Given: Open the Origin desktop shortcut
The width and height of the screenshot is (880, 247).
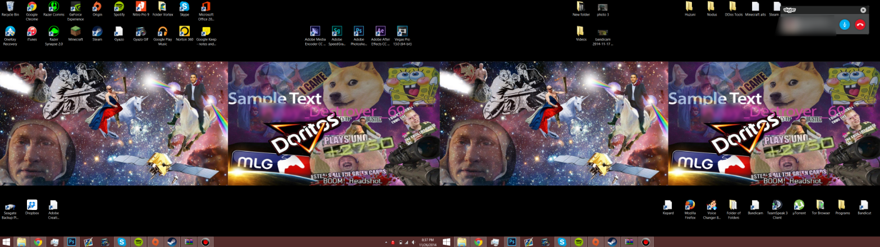Looking at the screenshot, I should click(97, 10).
